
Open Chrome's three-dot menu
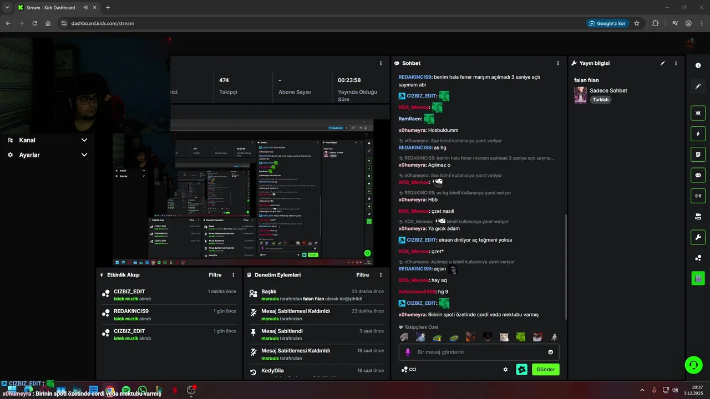pos(702,23)
